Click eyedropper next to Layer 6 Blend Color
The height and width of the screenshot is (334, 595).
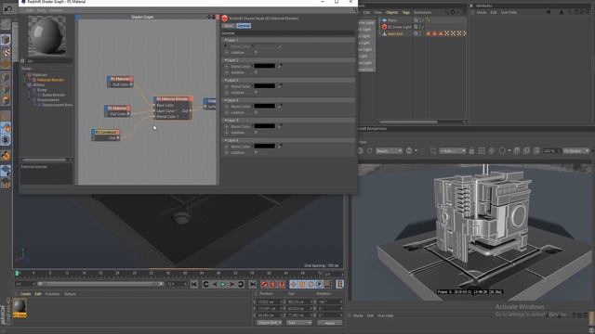tap(280, 147)
